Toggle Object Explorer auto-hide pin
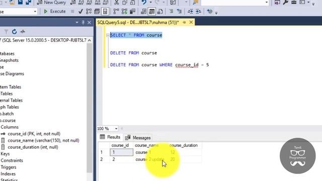 83,23
